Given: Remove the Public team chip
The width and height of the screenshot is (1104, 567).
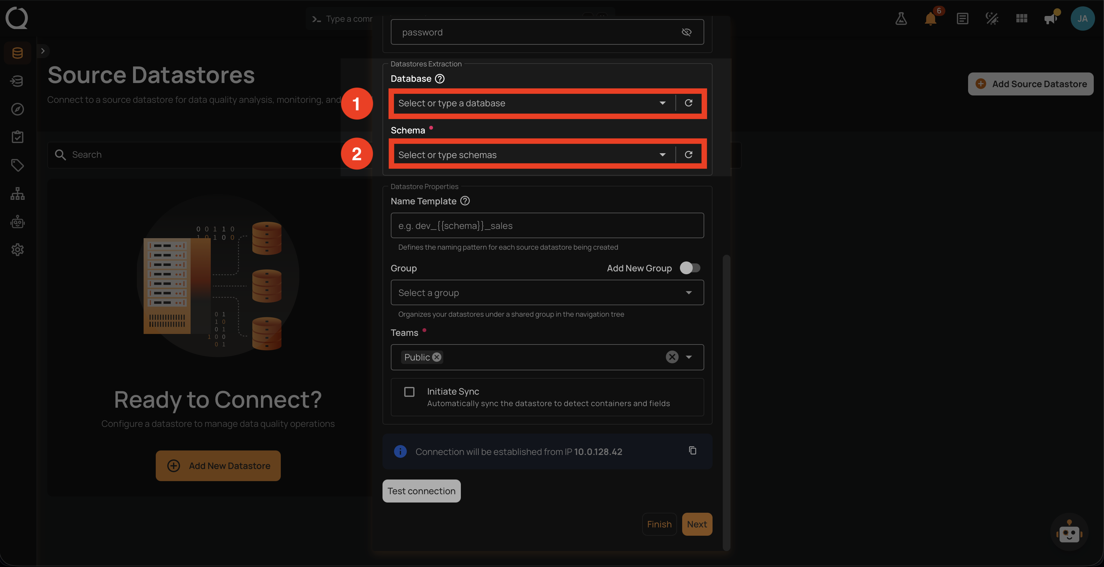Looking at the screenshot, I should (x=437, y=357).
